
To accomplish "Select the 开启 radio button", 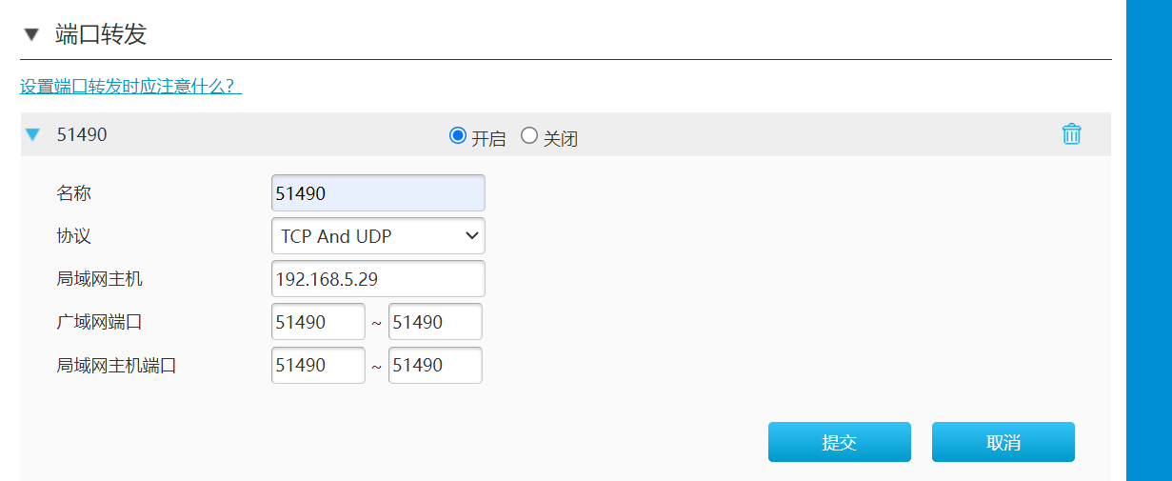I will 457,136.
